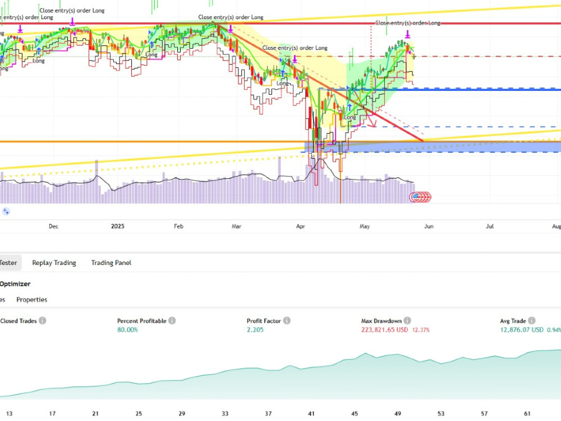The width and height of the screenshot is (561, 421).
Task: Open the Avg Trade info icon
Action: pyautogui.click(x=532, y=321)
